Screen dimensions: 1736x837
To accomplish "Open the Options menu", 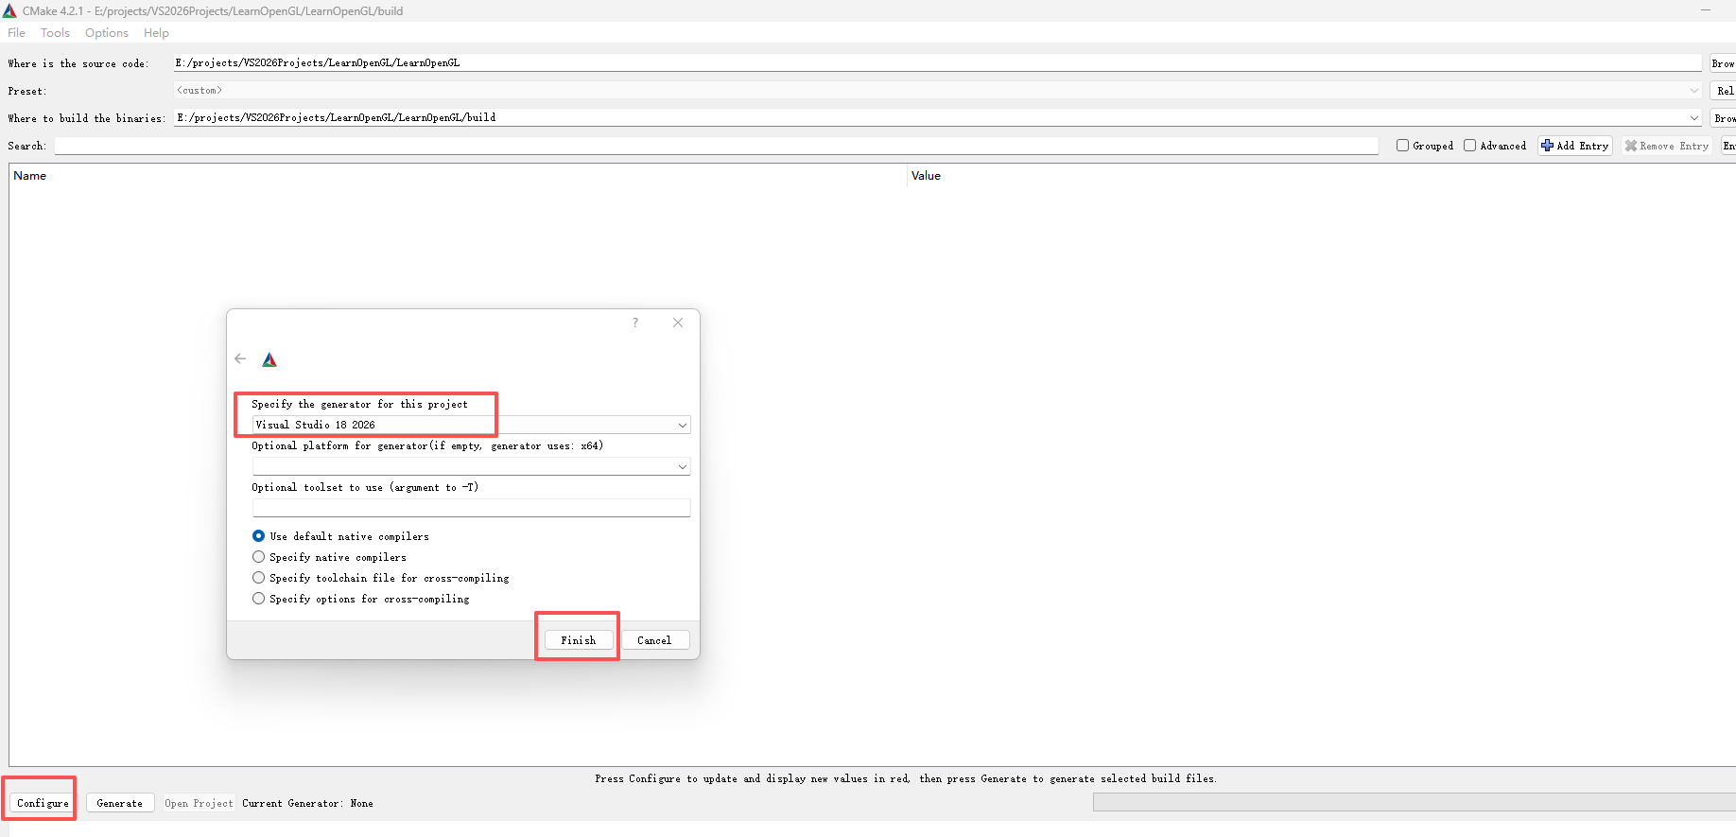I will tap(107, 32).
